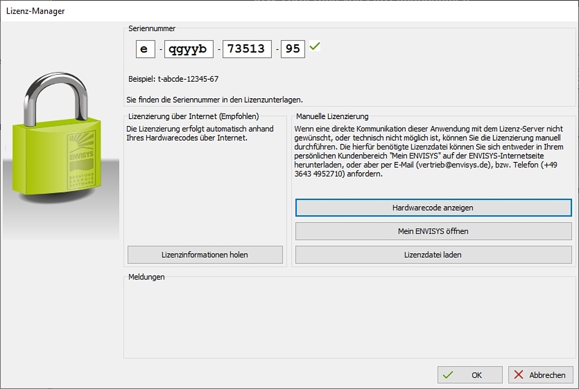Select the first serial field containing 'e'
Viewport: 579px width, 389px height.
point(146,49)
